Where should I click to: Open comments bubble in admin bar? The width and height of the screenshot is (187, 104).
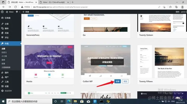click(x=18, y=12)
